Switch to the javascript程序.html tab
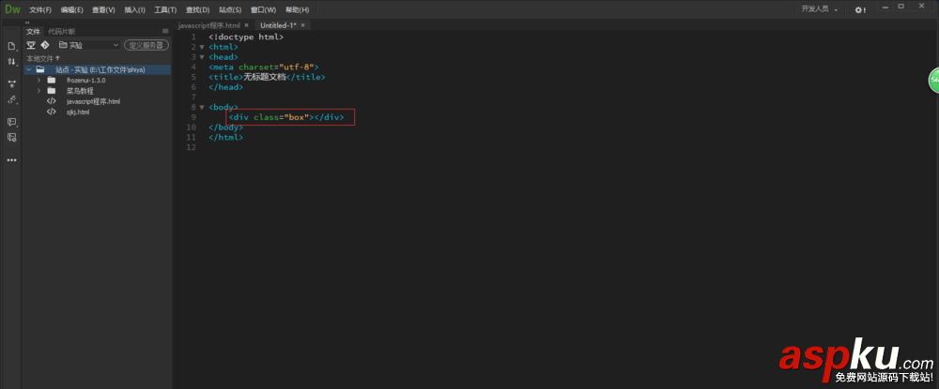Image resolution: width=939 pixels, height=389 pixels. point(208,24)
